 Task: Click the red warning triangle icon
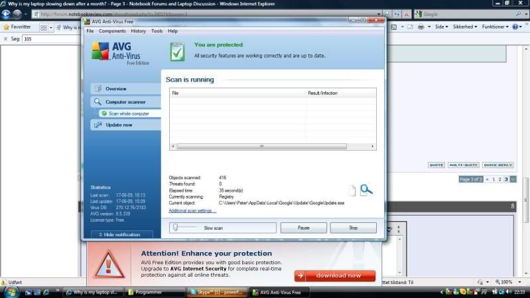[109, 265]
